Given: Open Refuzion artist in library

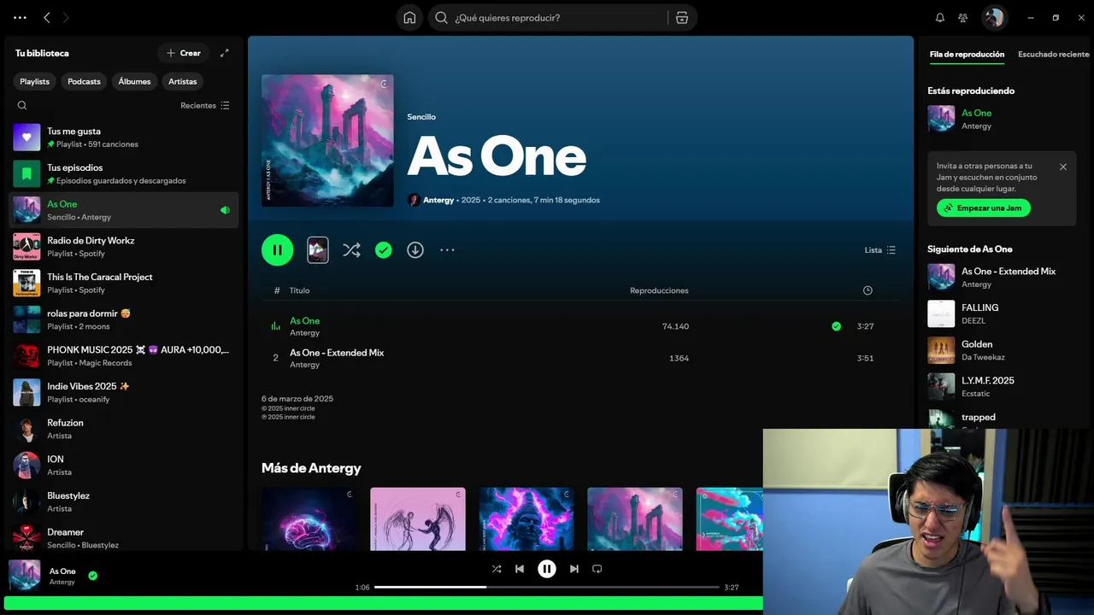Looking at the screenshot, I should 124,429.
